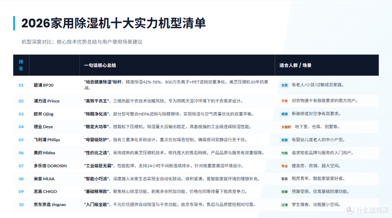Click the title 2026家用除湿机十大实力机型清单

point(114,23)
